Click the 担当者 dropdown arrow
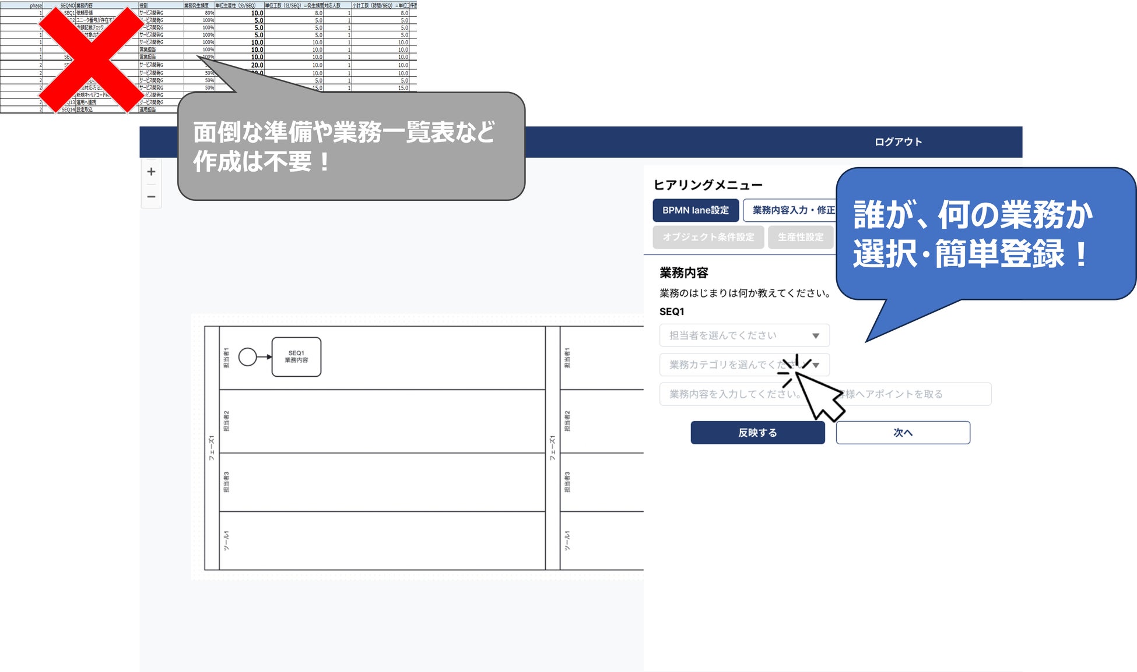Screen dimensions: 1137x672 pyautogui.click(x=816, y=335)
